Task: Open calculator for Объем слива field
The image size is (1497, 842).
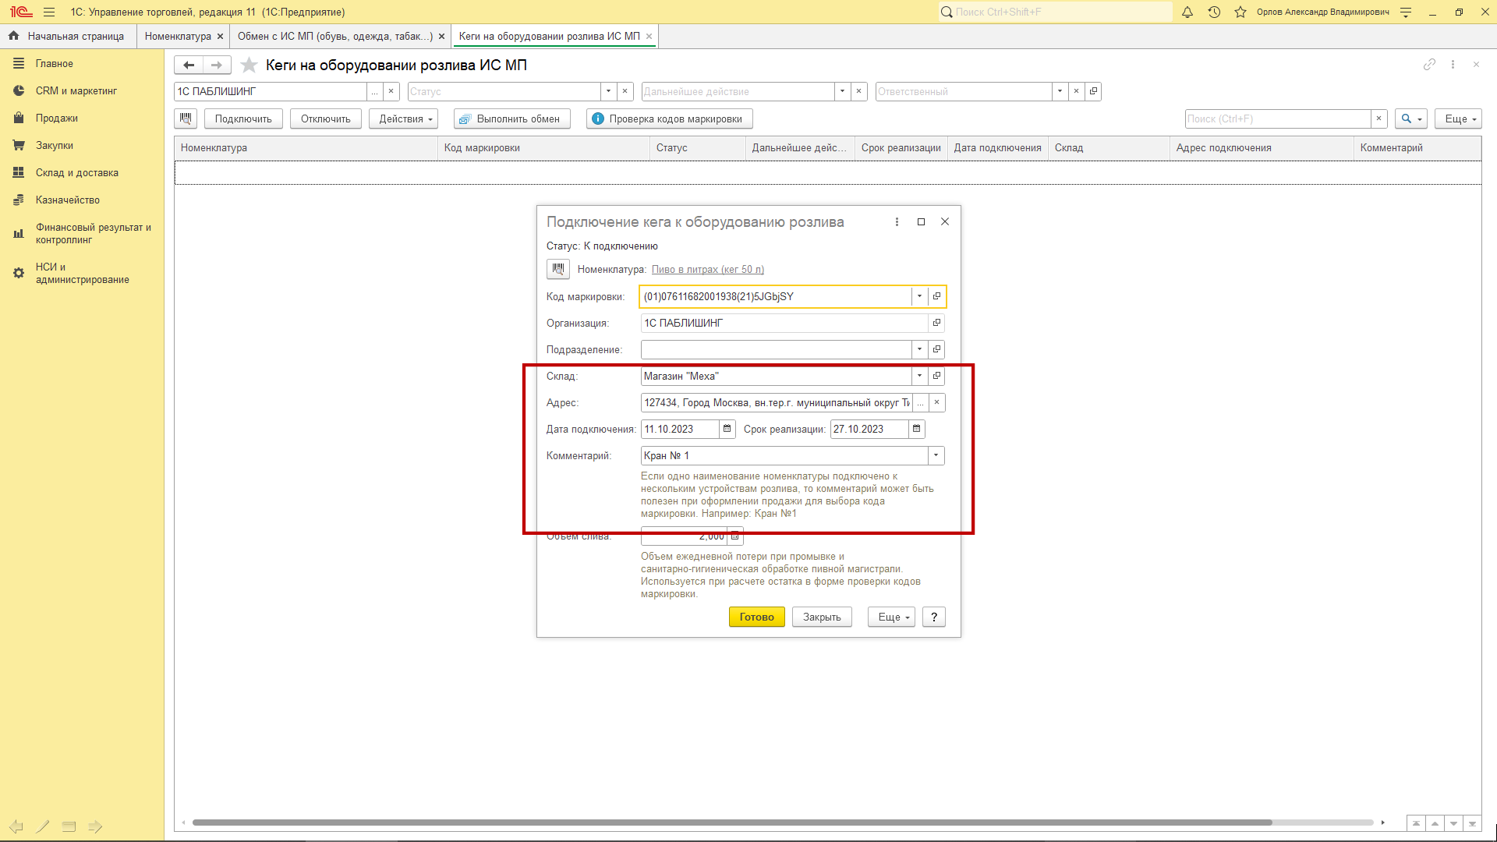Action: 734,536
